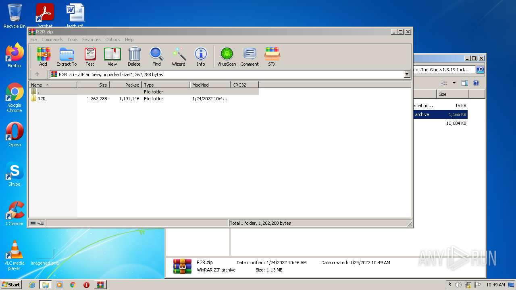Open the Tools menu
The width and height of the screenshot is (516, 290).
(x=73, y=39)
